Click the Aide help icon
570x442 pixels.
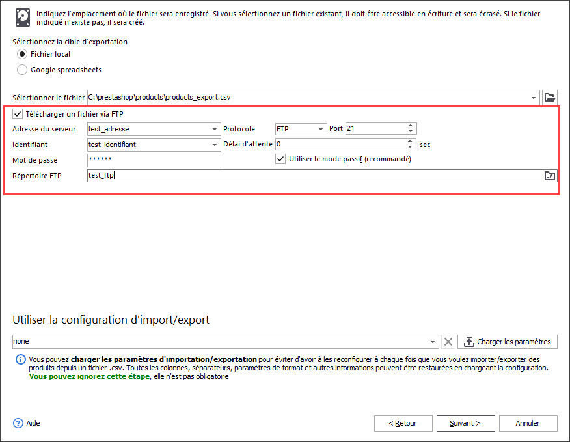coord(18,423)
